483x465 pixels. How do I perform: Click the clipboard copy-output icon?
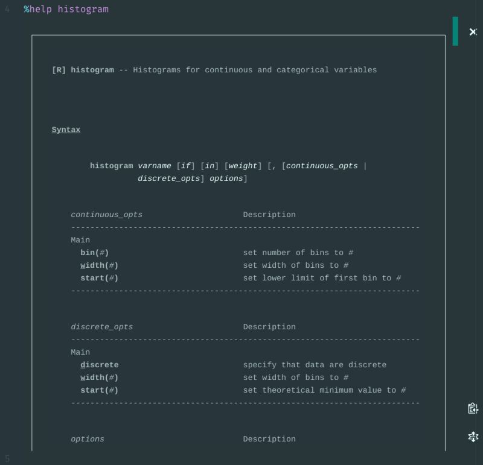(473, 408)
